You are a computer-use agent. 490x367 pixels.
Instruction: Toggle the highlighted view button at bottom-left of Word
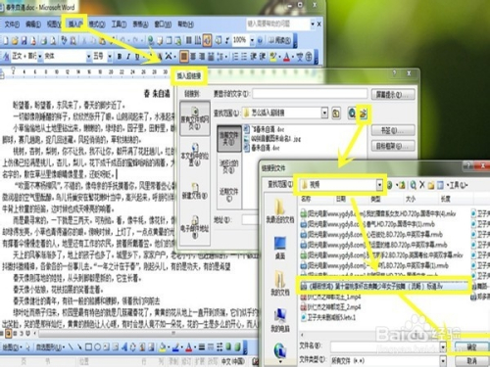coord(9,333)
